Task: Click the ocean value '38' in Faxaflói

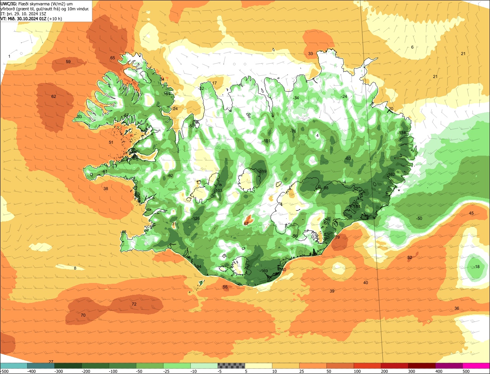Action: pyautogui.click(x=106, y=189)
